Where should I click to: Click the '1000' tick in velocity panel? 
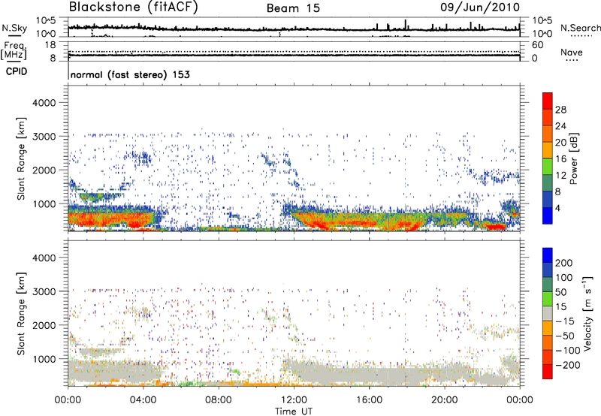tap(44, 359)
